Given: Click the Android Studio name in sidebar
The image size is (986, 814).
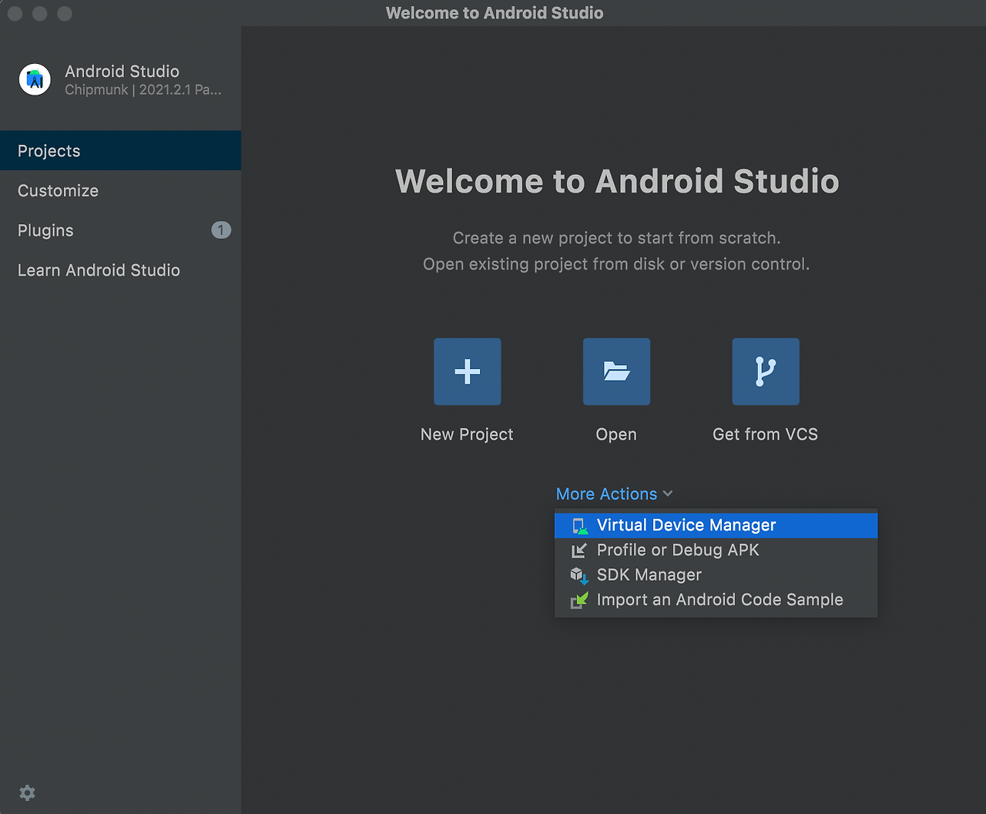Looking at the screenshot, I should point(122,71).
